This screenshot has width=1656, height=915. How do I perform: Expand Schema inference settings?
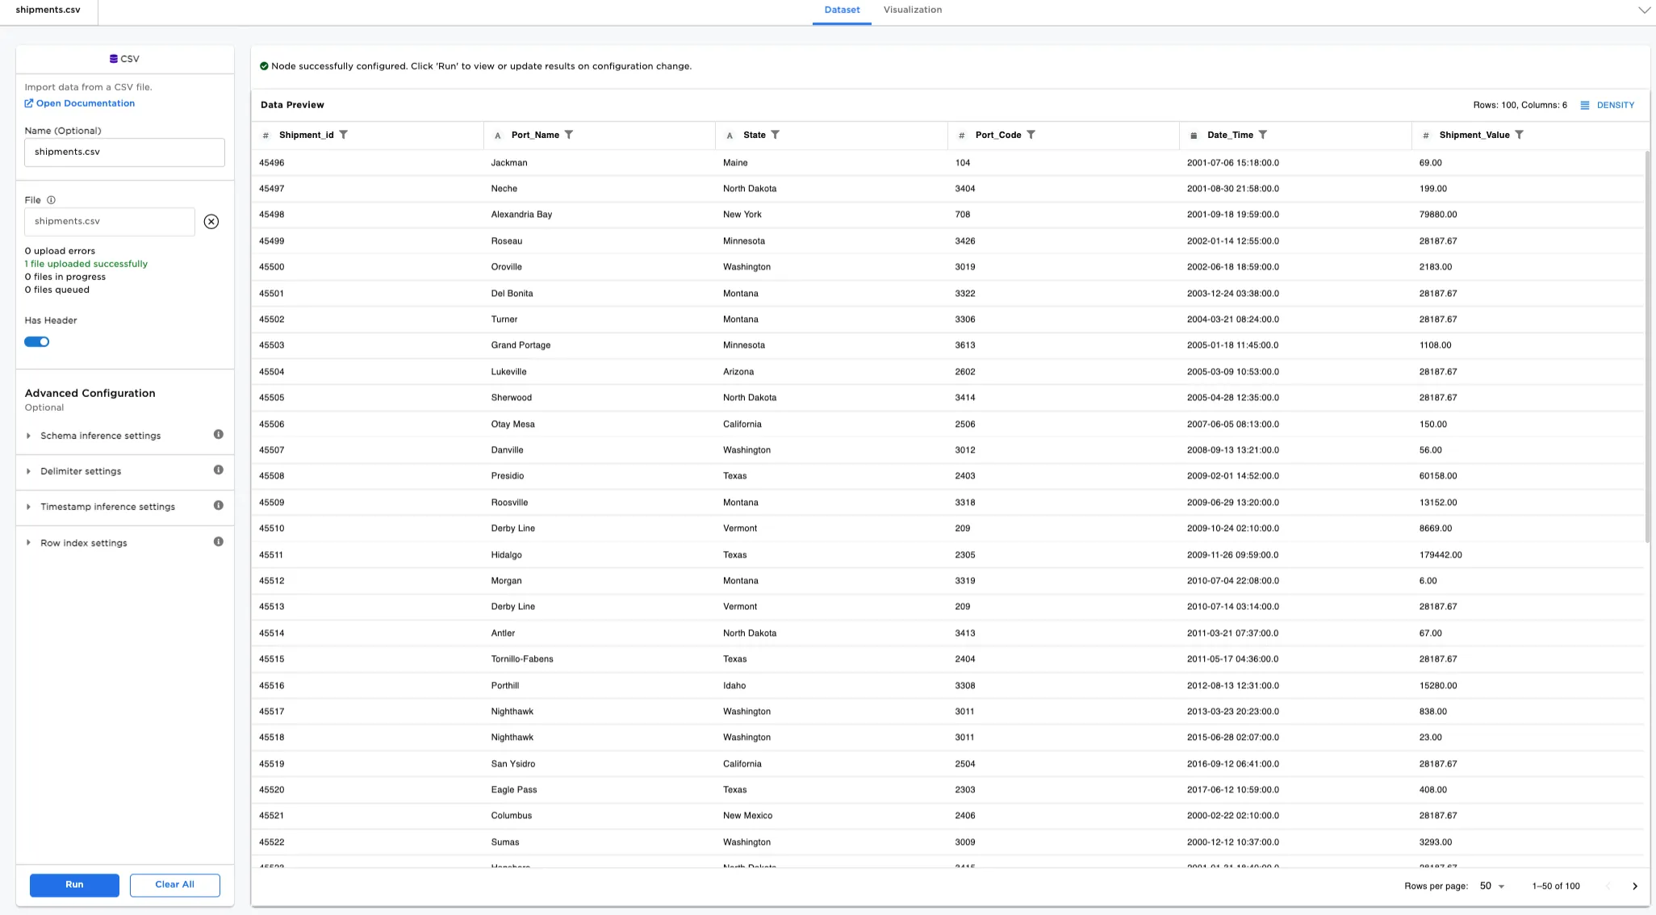100,436
